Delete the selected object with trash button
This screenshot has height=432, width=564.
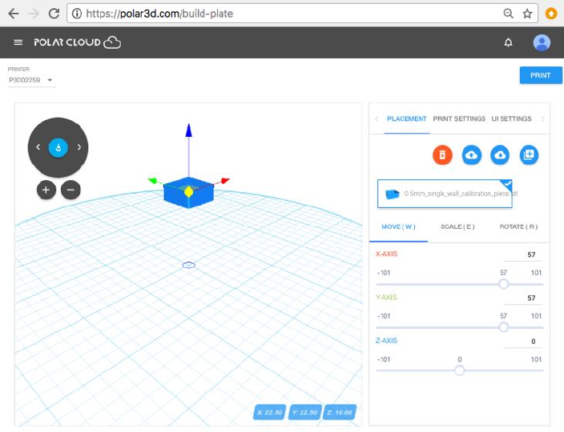[442, 155]
